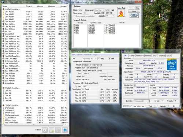This screenshot has width=183, height=137.
Task: Switch to the Memory tab in CPU-Z
Action: pyautogui.click(x=148, y=56)
